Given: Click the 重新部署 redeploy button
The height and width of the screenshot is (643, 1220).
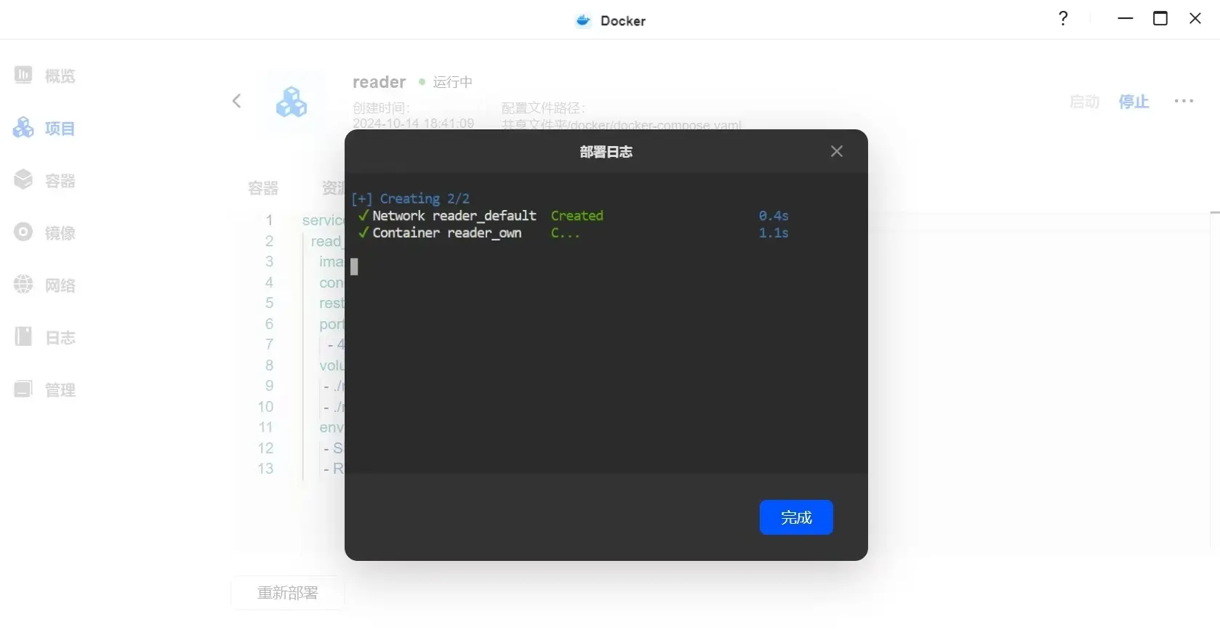Looking at the screenshot, I should (x=288, y=593).
